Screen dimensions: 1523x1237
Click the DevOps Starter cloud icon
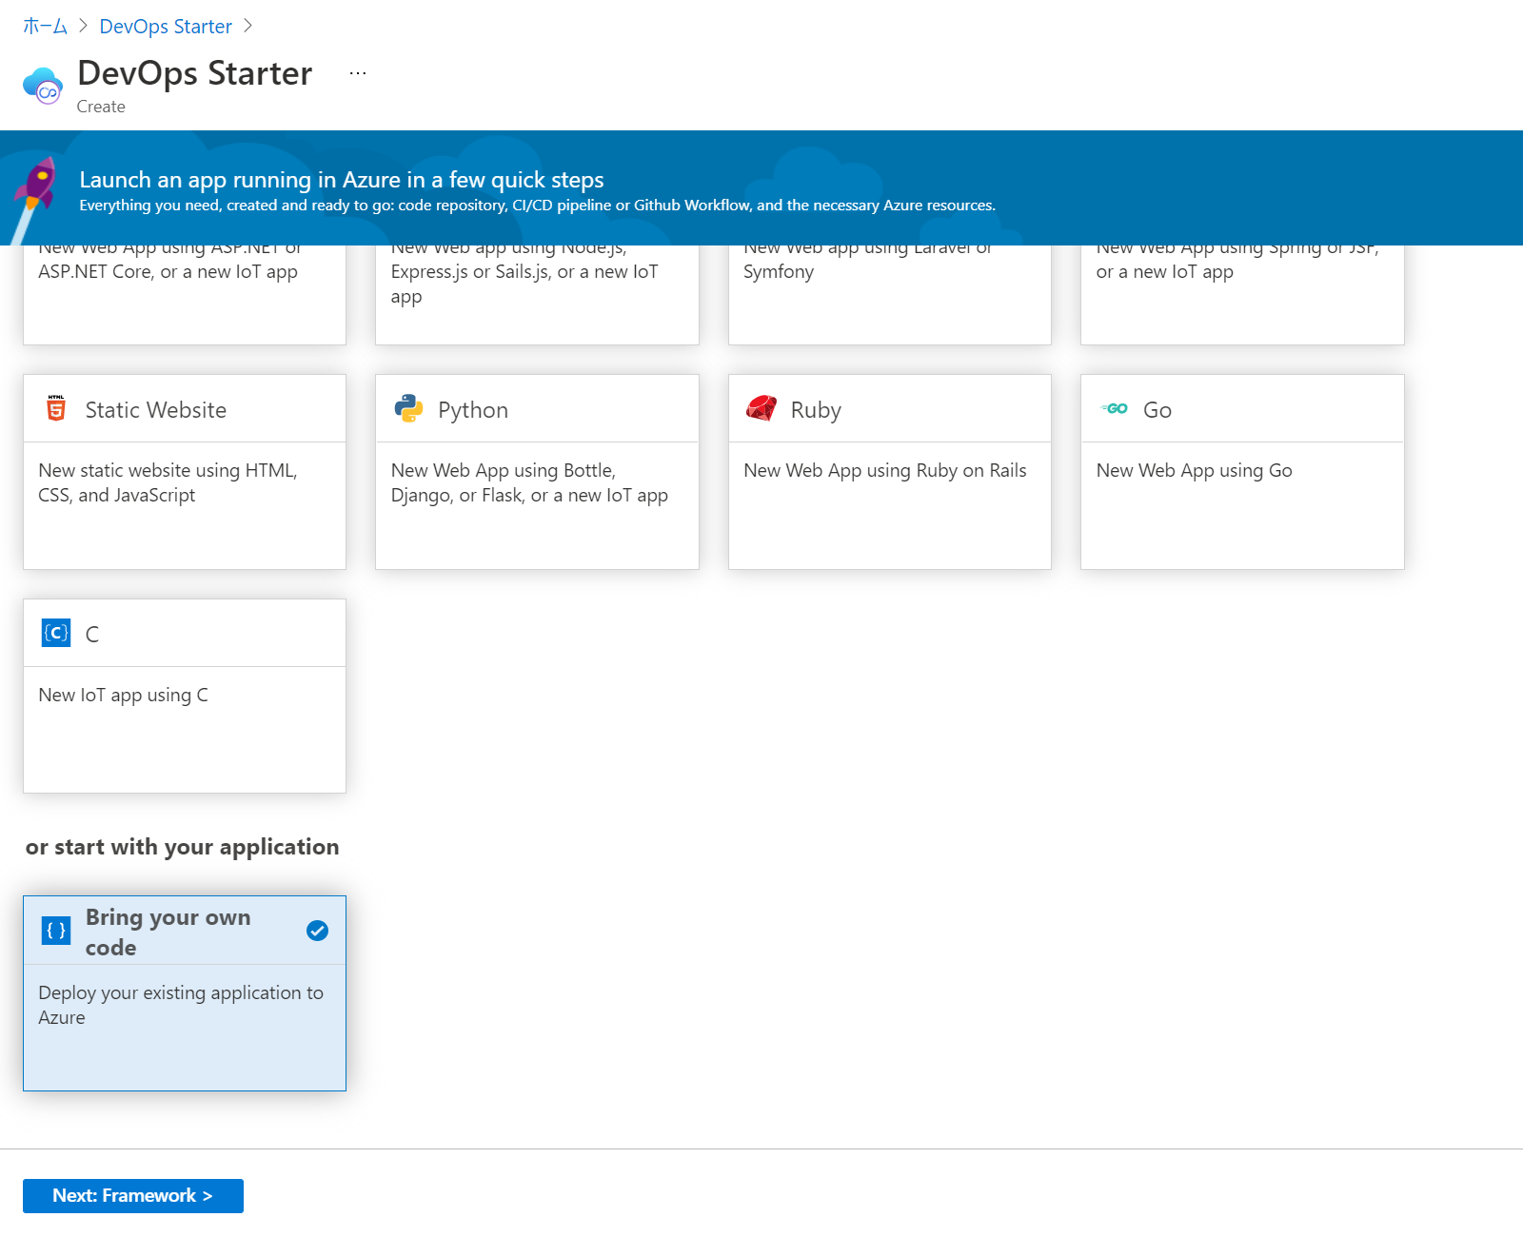point(43,86)
